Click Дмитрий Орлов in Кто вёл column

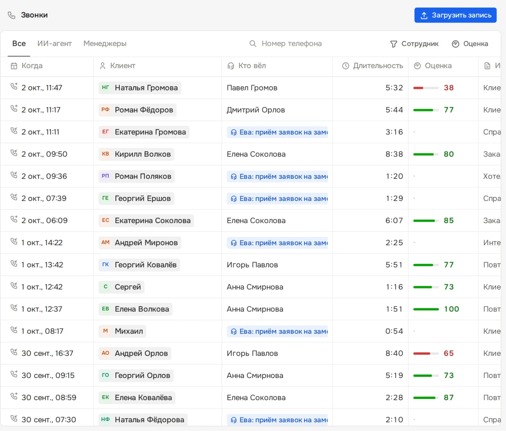tap(256, 110)
